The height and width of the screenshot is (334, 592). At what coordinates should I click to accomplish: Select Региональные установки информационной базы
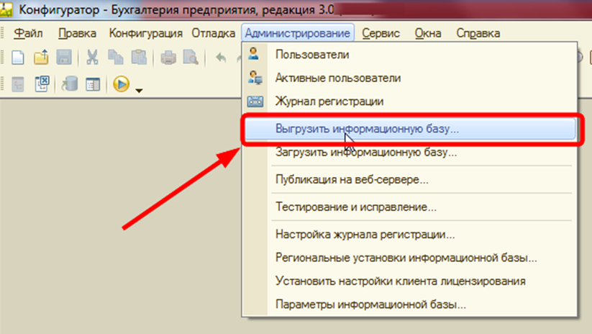tap(409, 258)
